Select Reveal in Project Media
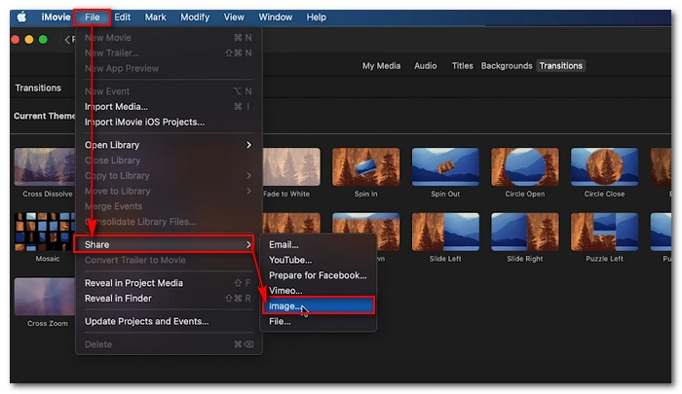 [169, 283]
